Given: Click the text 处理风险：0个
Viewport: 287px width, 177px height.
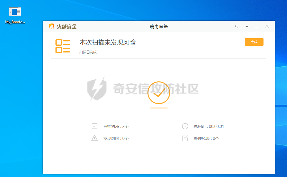Looking at the screenshot, I should 206,138.
